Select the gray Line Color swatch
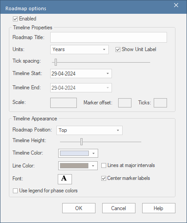 (x=74, y=166)
